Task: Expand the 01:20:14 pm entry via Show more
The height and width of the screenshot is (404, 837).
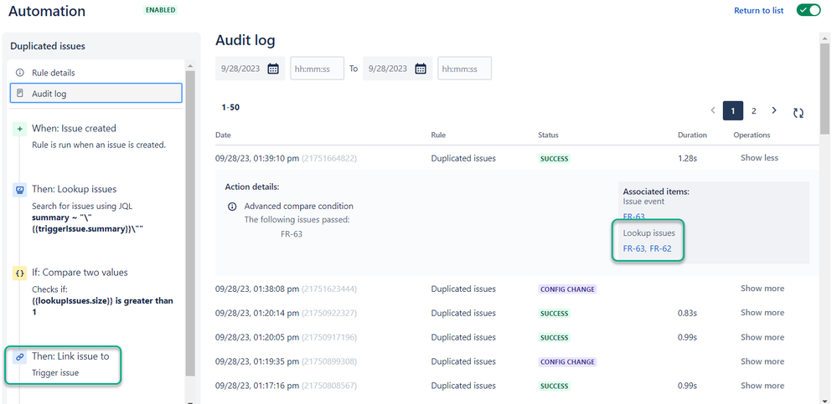Action: [762, 312]
